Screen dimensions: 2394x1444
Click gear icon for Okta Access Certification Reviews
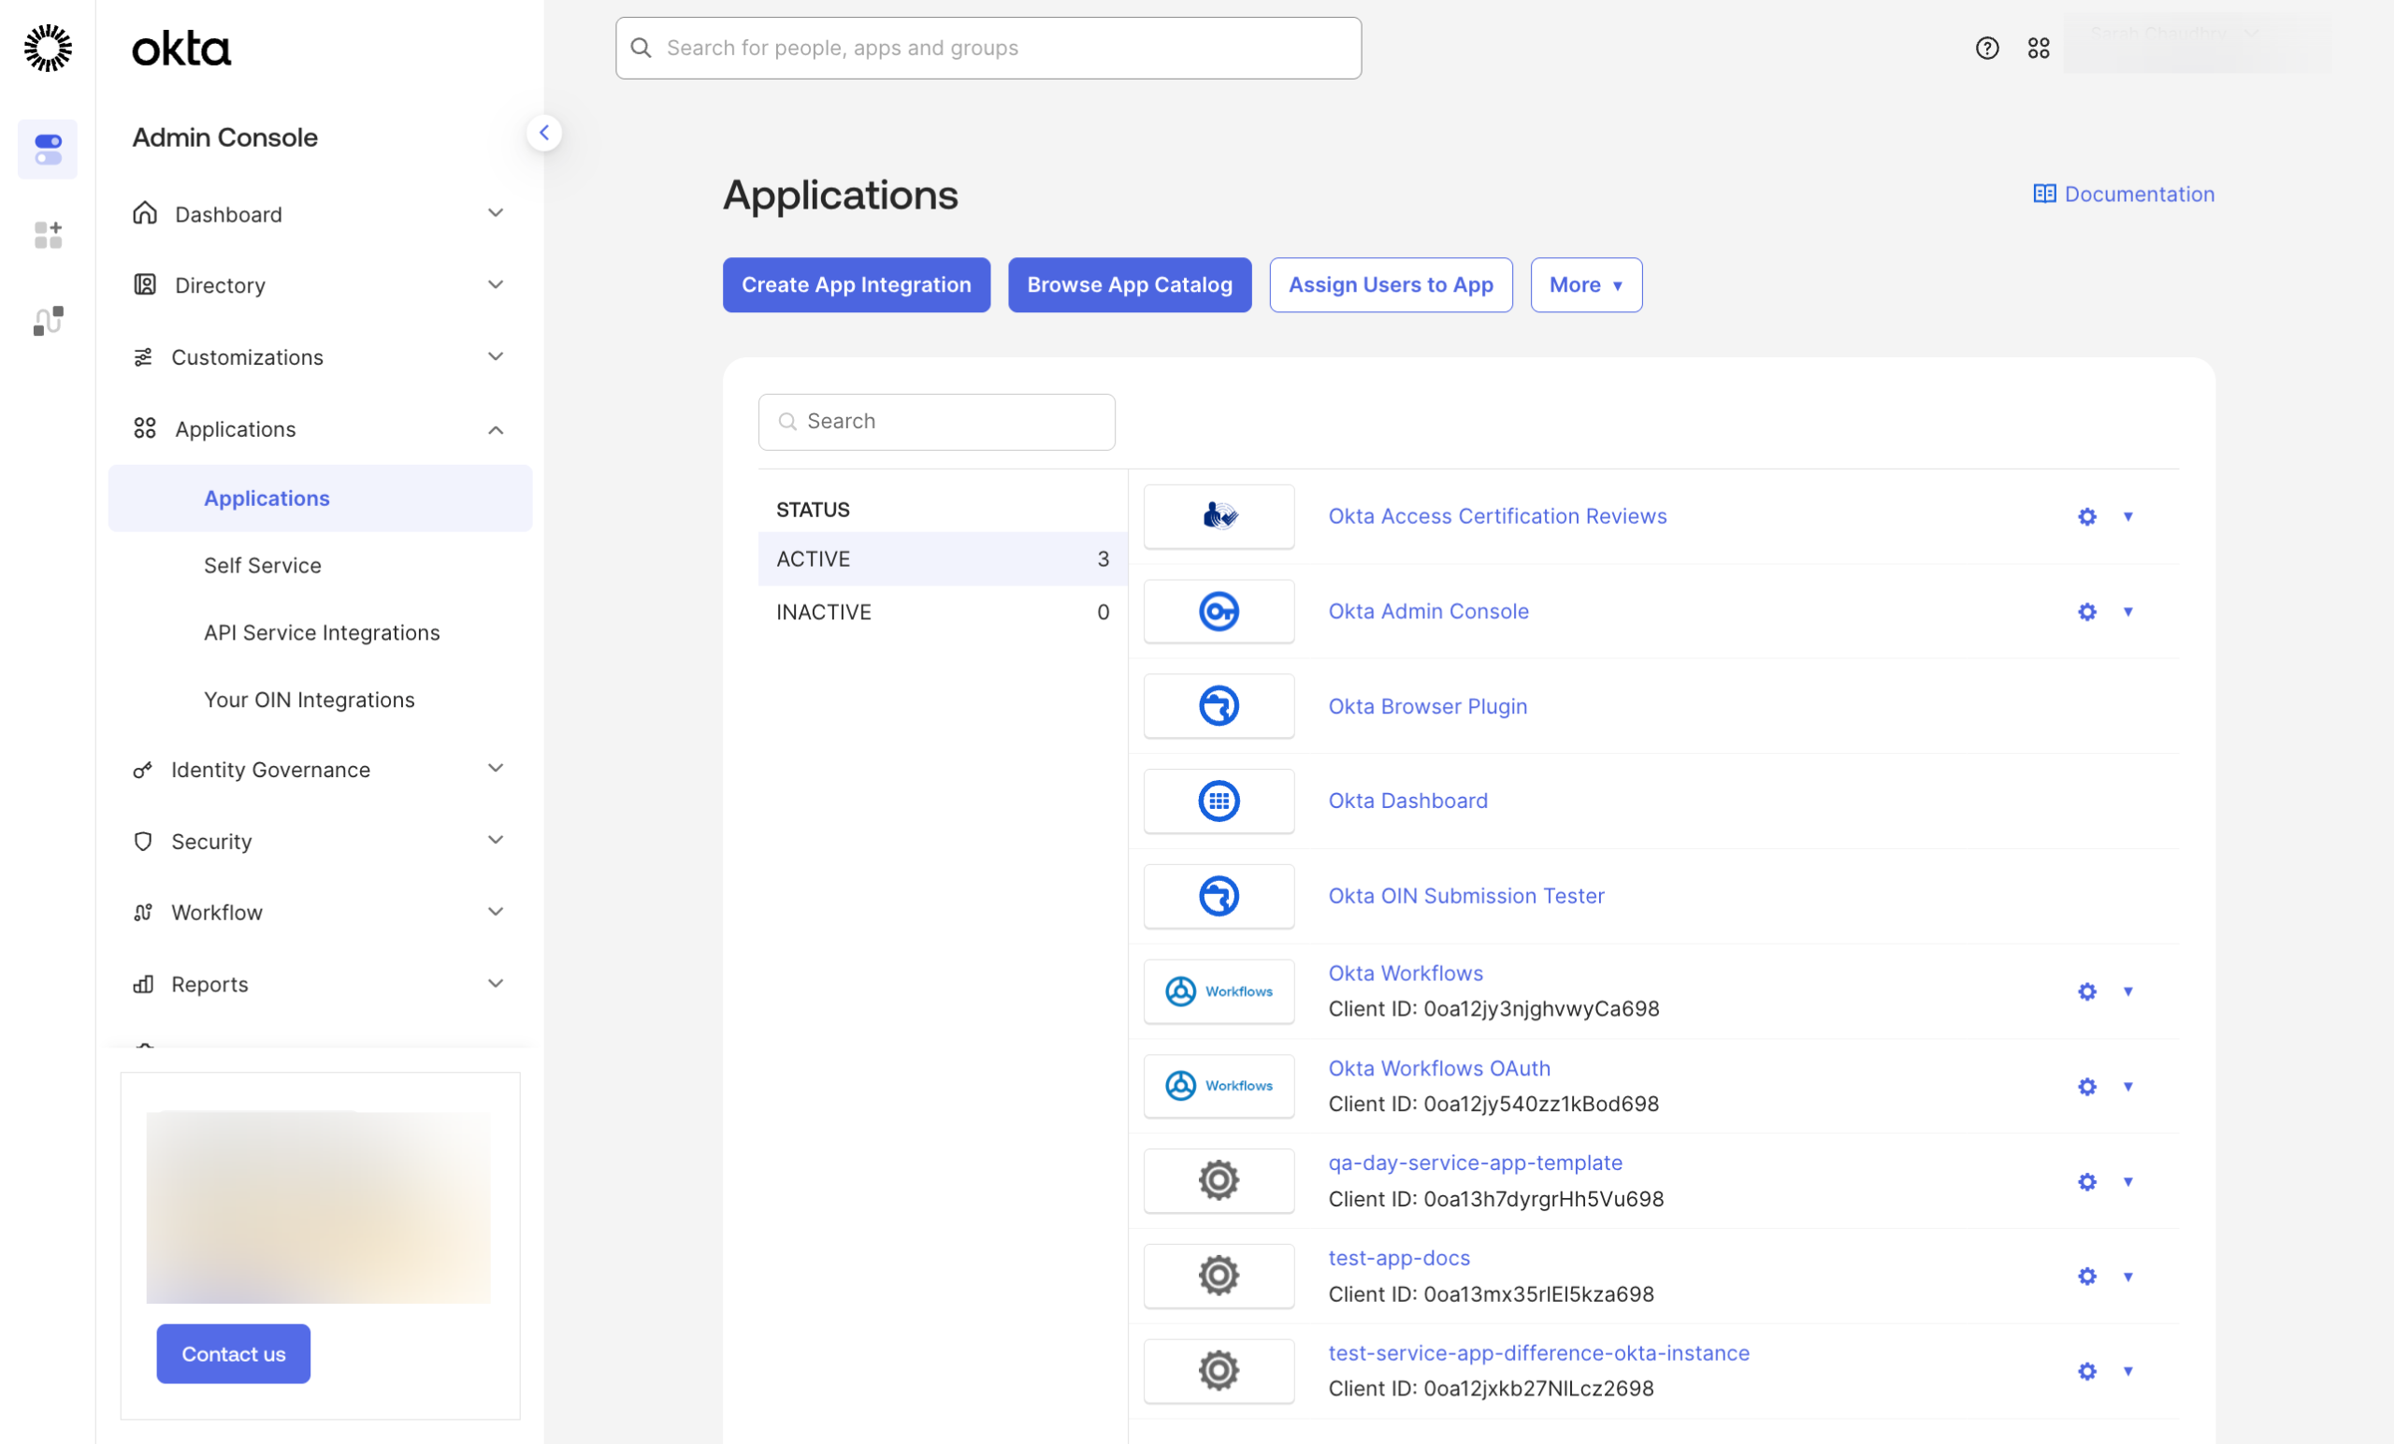tap(2086, 517)
